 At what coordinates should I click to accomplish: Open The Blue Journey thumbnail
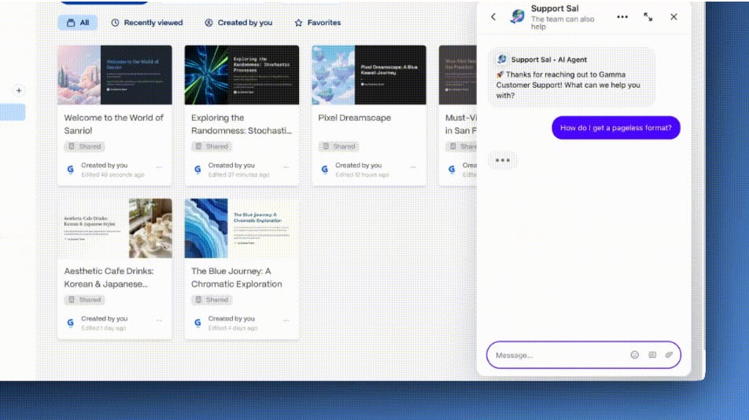pyautogui.click(x=242, y=228)
